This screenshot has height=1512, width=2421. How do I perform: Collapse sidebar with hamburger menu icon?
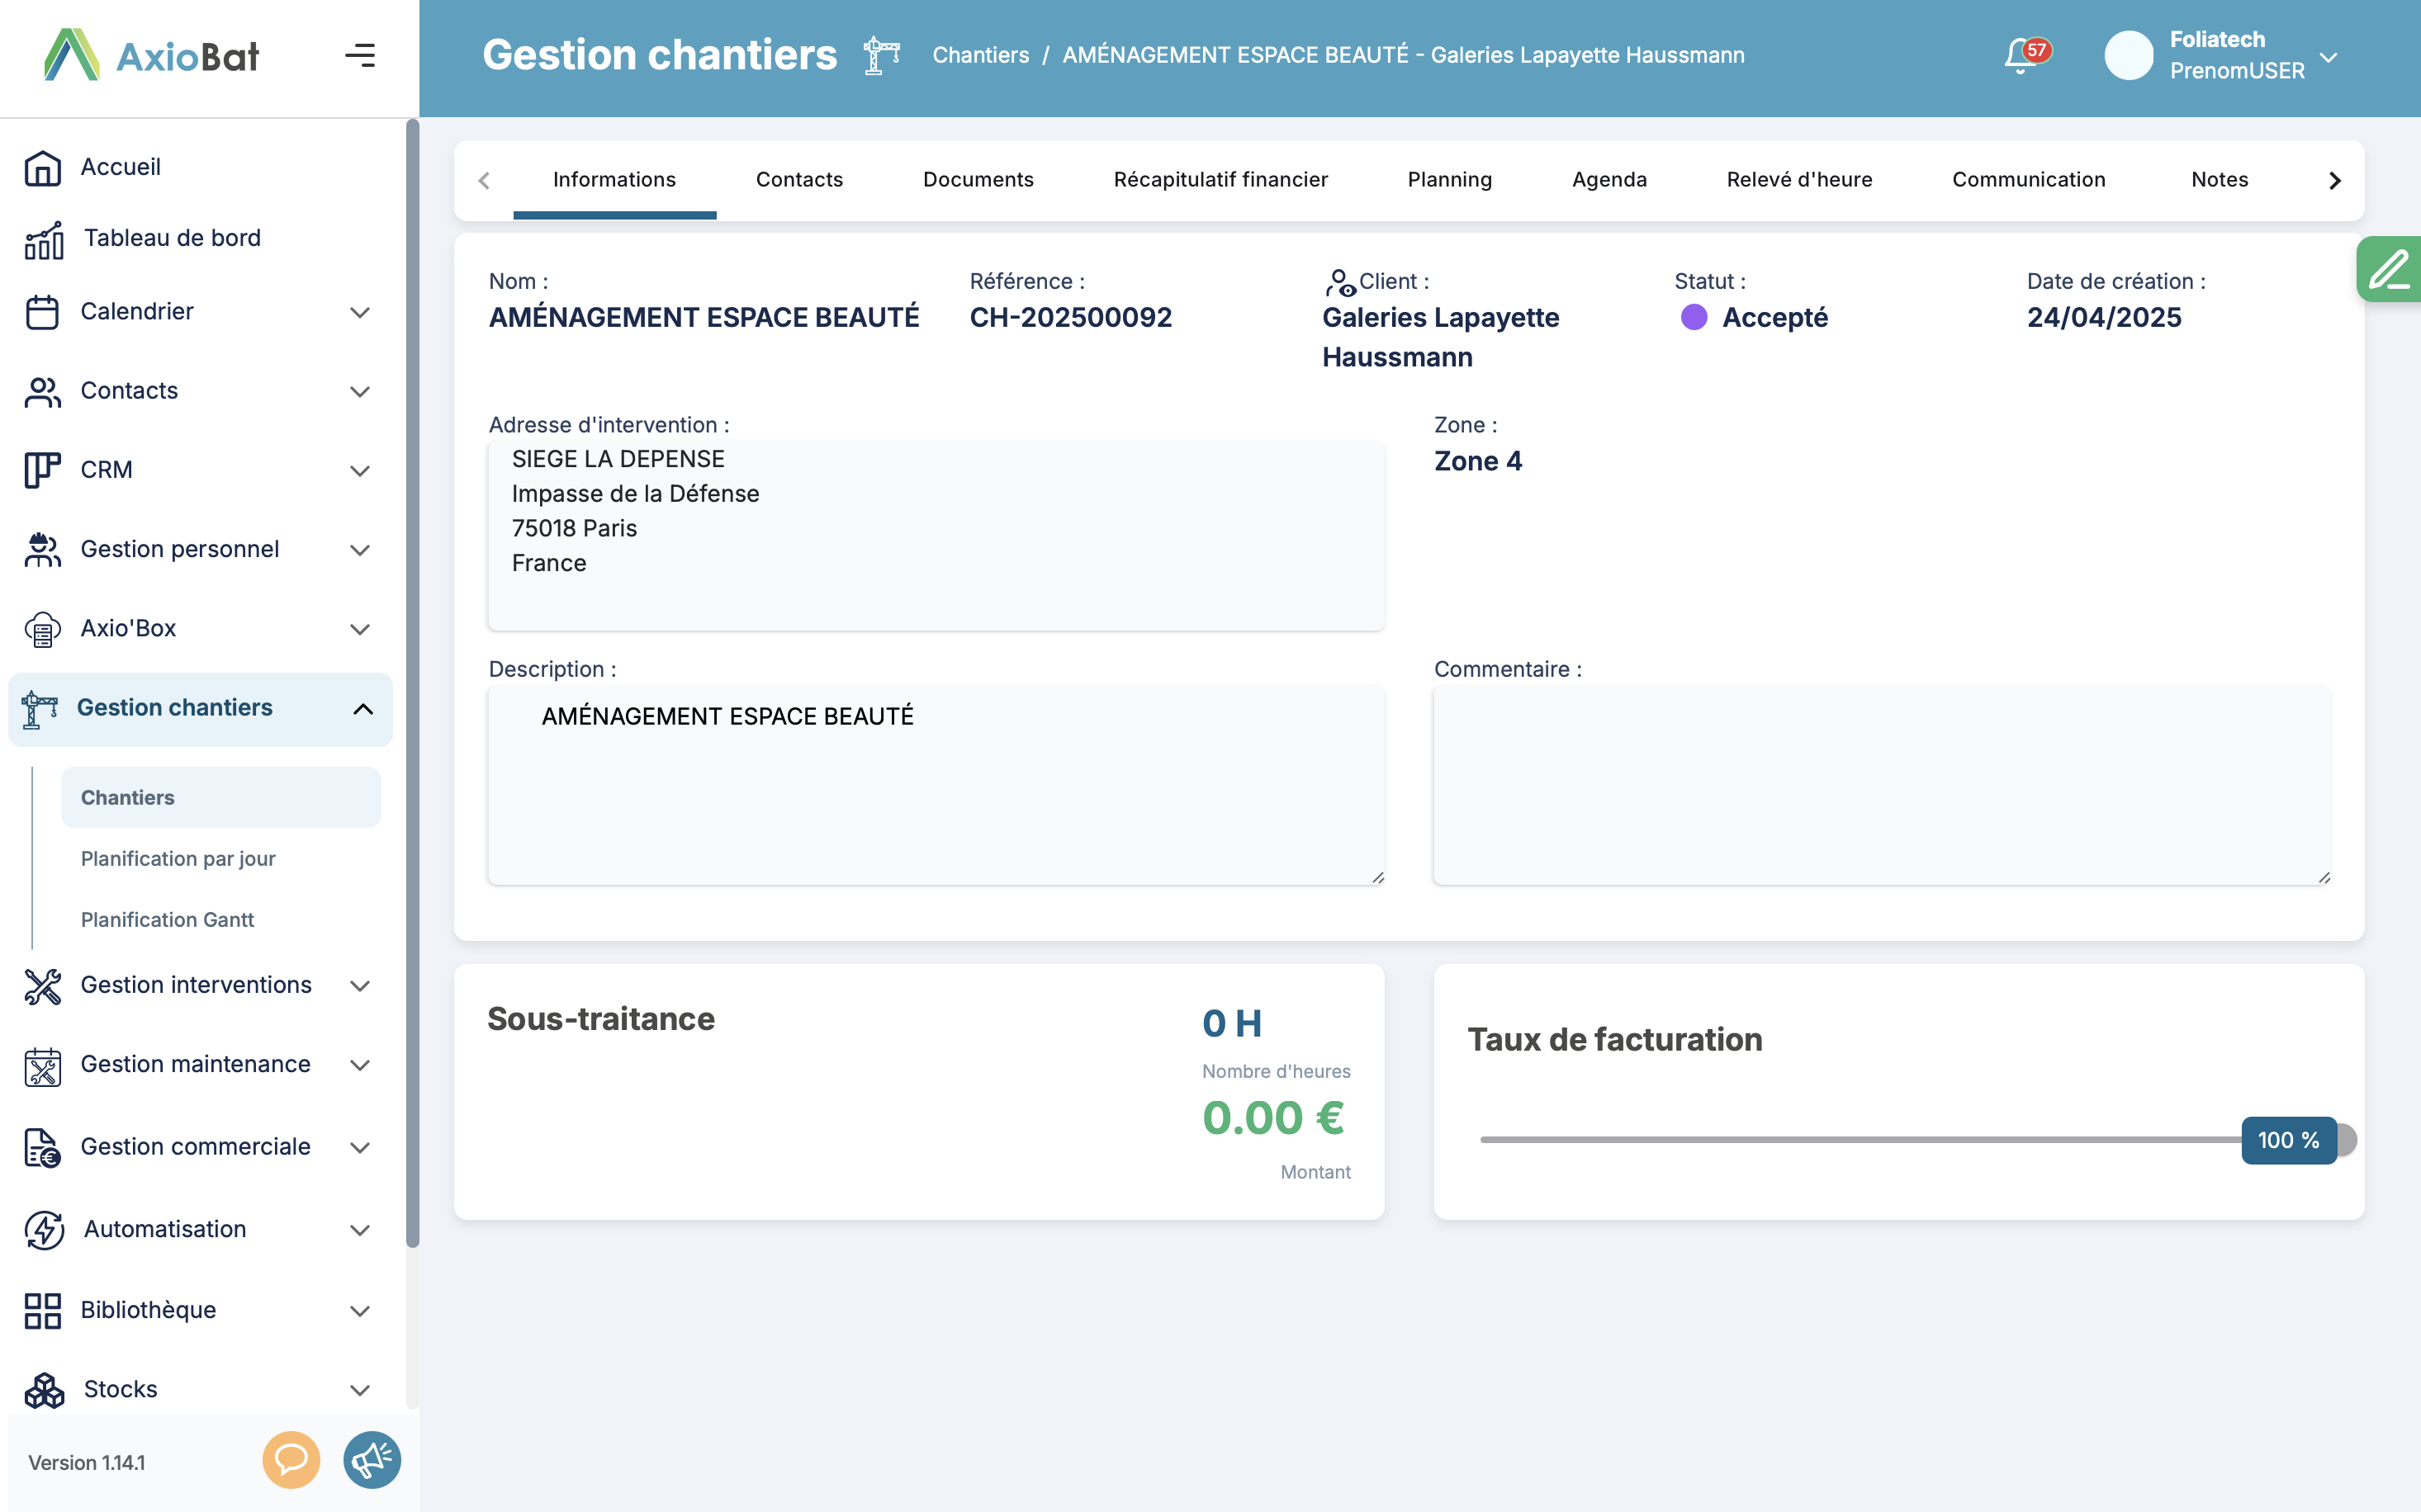coord(360,55)
